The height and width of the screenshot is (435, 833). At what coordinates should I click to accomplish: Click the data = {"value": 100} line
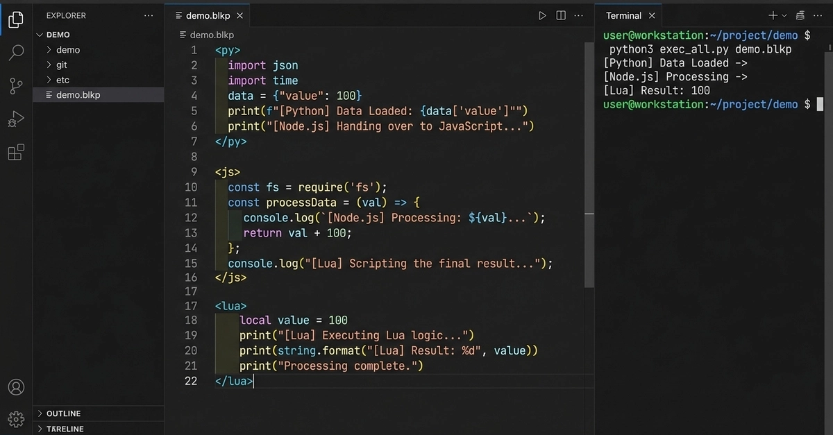pyautogui.click(x=295, y=96)
